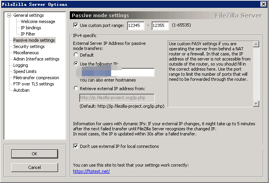Open Filetransfer compression page
Image resolution: width=269 pixels, height=183 pixels.
(x=36, y=78)
